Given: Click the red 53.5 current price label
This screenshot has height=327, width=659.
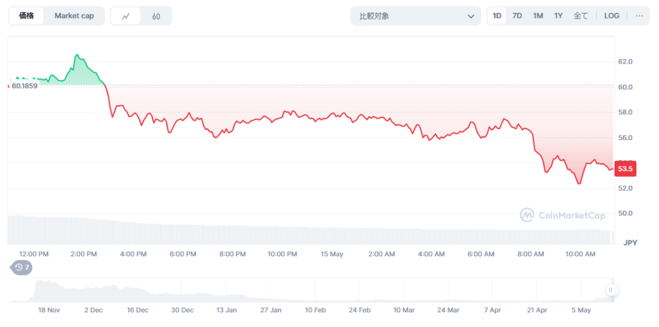Looking at the screenshot, I should (625, 169).
